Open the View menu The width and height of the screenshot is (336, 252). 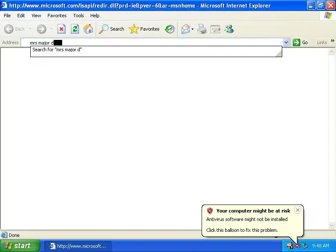click(x=36, y=16)
